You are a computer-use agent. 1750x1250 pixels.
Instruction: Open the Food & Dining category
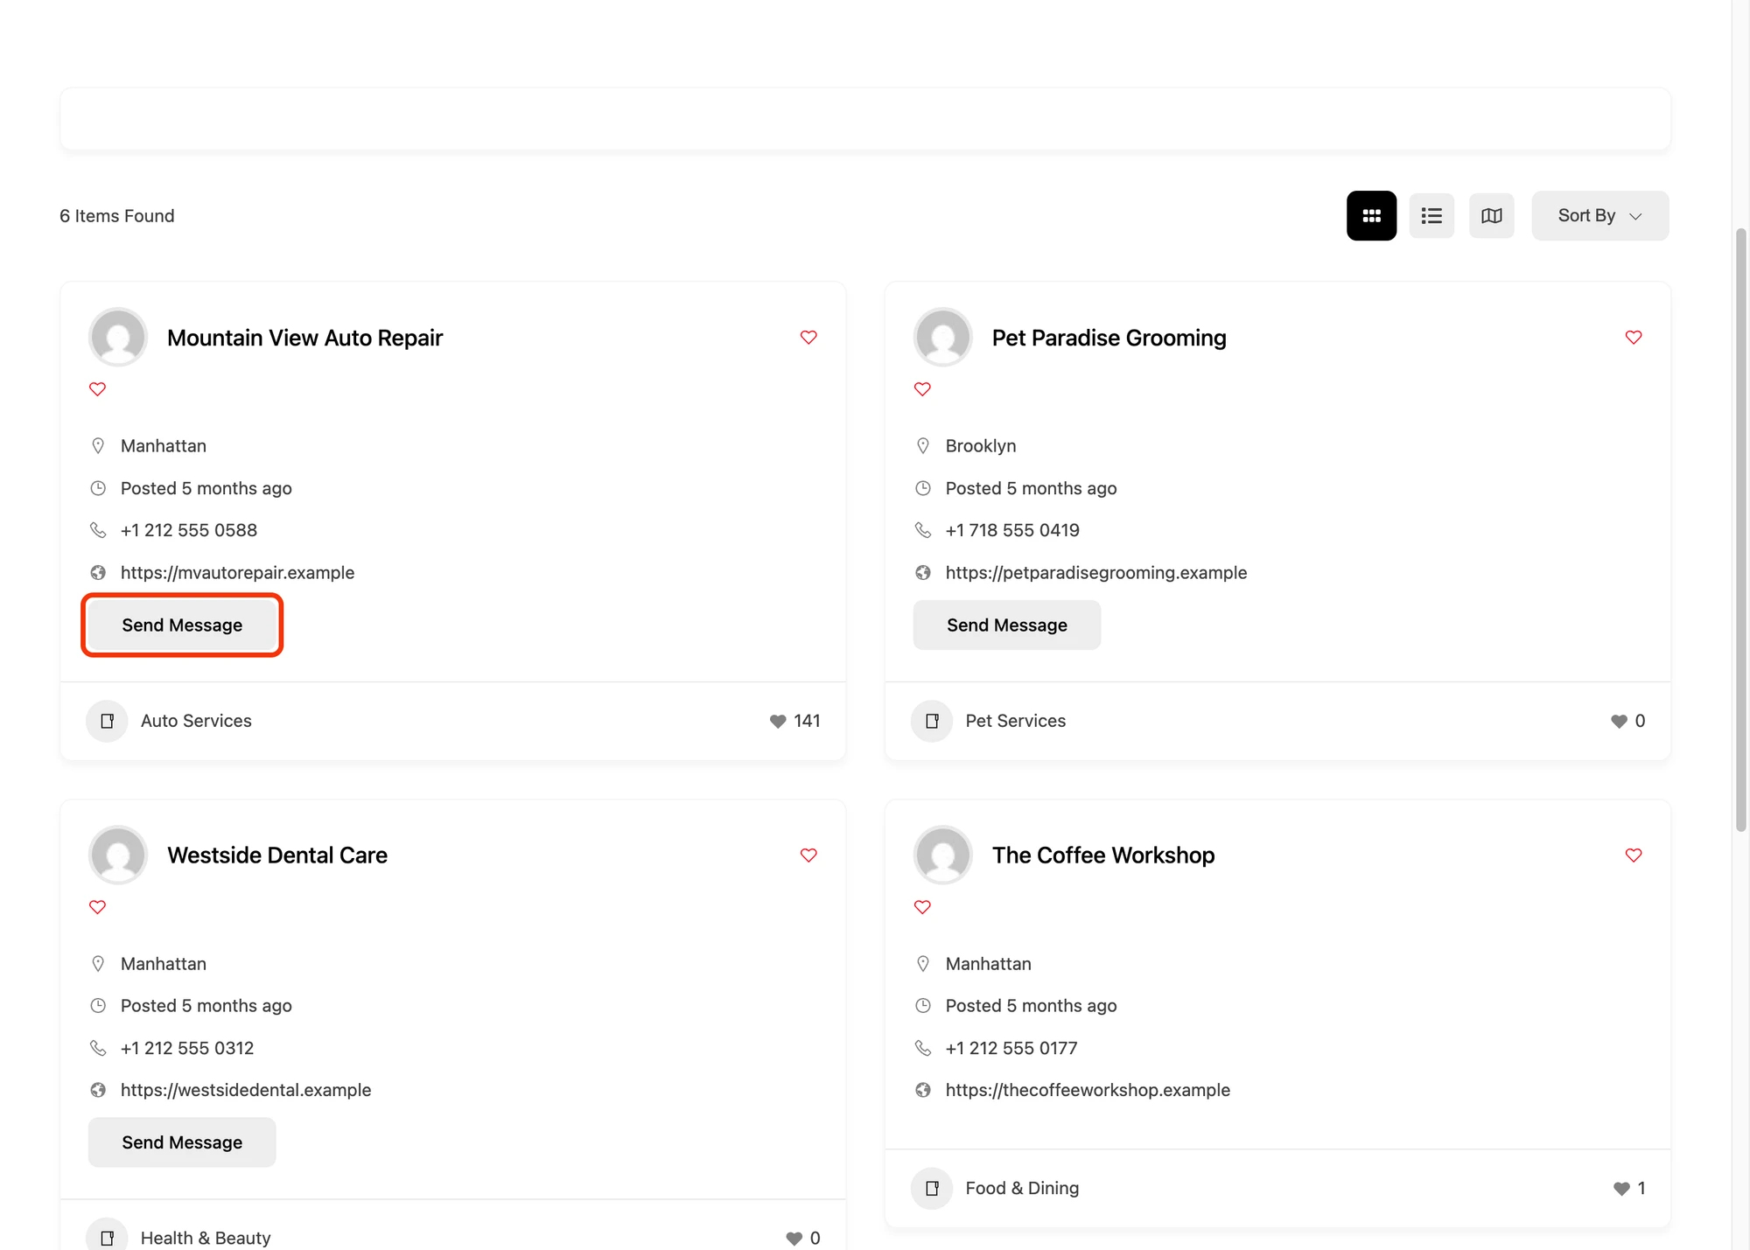(1022, 1188)
